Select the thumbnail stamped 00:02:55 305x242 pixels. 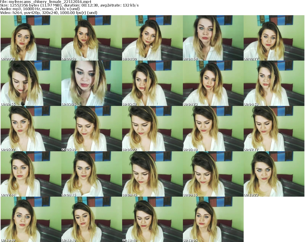click(31, 83)
